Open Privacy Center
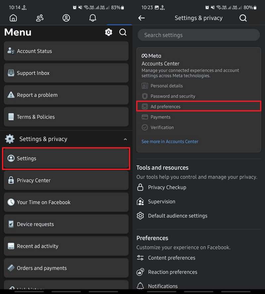 [66, 180]
